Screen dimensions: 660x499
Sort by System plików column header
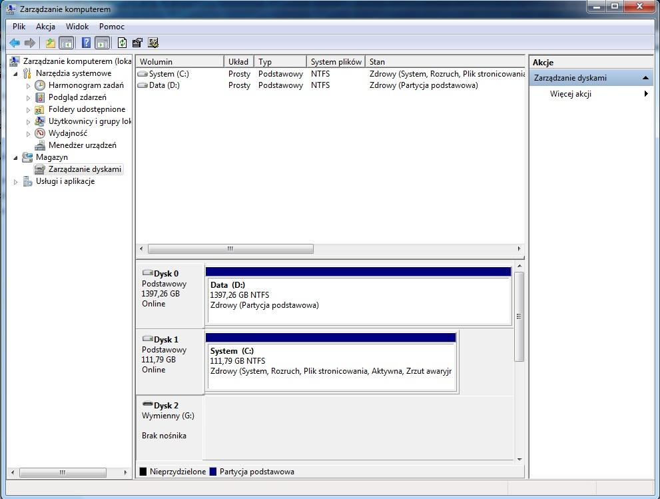(336, 62)
